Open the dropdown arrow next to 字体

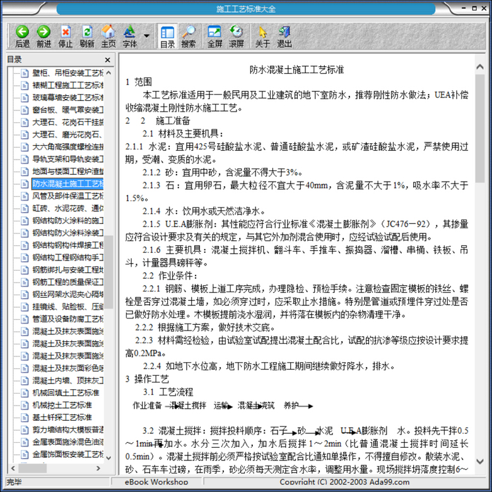(x=147, y=36)
